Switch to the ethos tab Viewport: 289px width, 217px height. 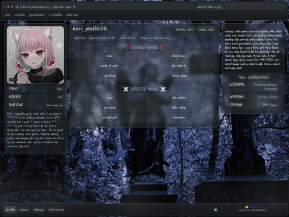coord(24,210)
